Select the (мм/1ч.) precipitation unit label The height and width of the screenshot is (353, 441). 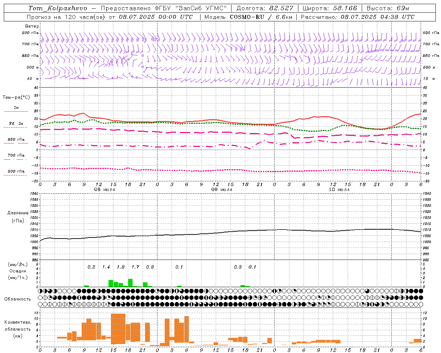(x=18, y=278)
